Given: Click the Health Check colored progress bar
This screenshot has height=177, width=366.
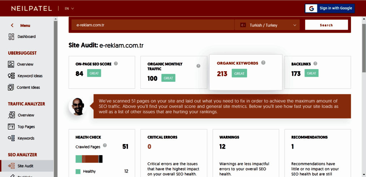Looking at the screenshot, I should tap(89, 159).
